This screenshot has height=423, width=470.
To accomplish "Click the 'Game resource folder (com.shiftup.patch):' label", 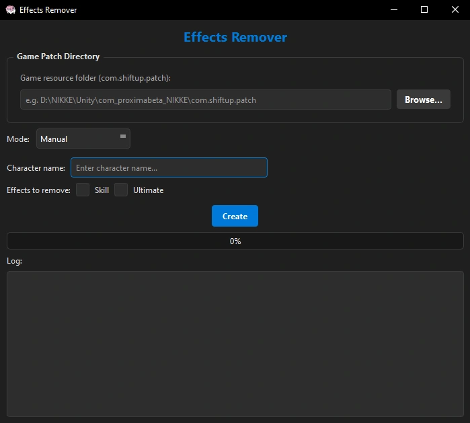I will 95,78.
